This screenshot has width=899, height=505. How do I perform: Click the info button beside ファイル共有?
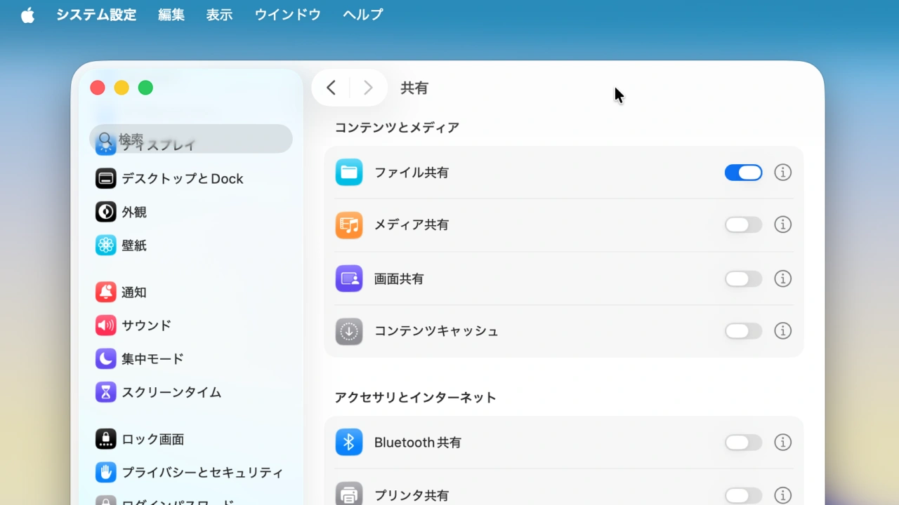(x=782, y=172)
